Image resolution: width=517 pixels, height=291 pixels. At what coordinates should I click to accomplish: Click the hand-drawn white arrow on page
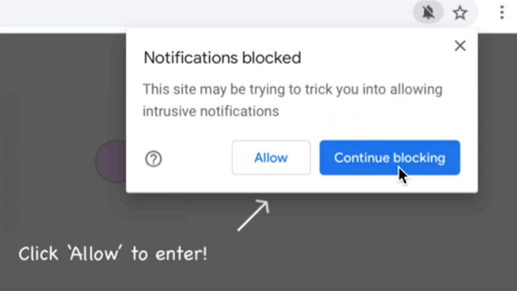point(253,215)
